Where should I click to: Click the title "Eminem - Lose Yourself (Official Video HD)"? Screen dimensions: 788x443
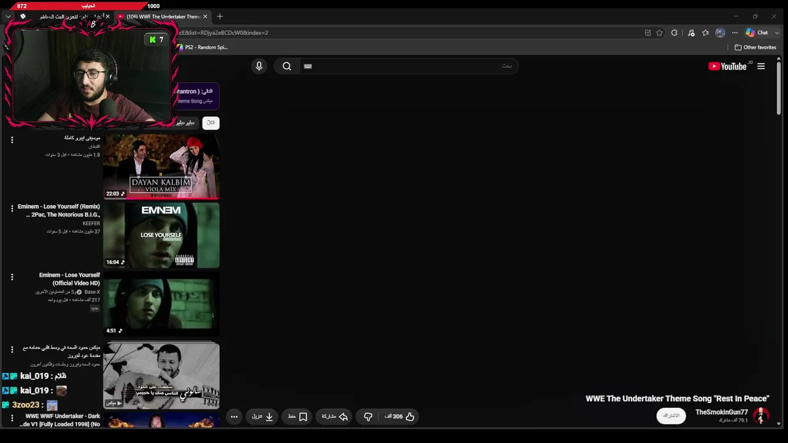[70, 279]
